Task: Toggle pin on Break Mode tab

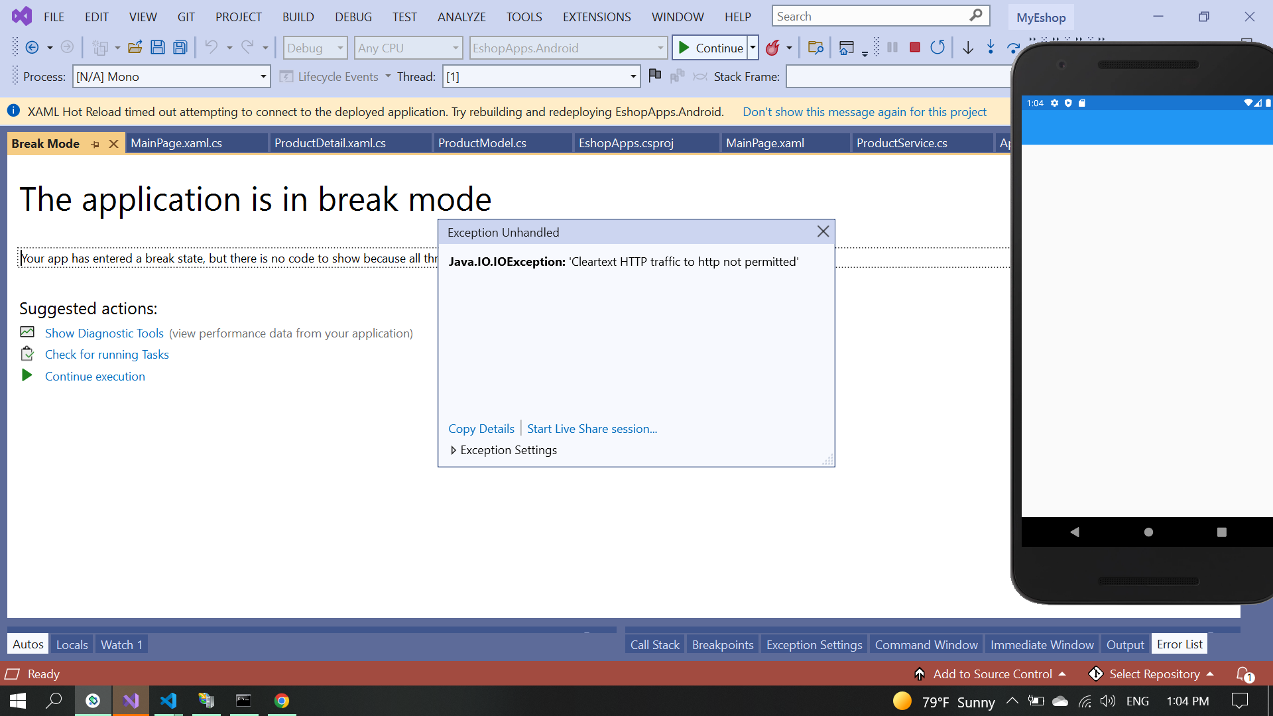Action: [x=95, y=144]
